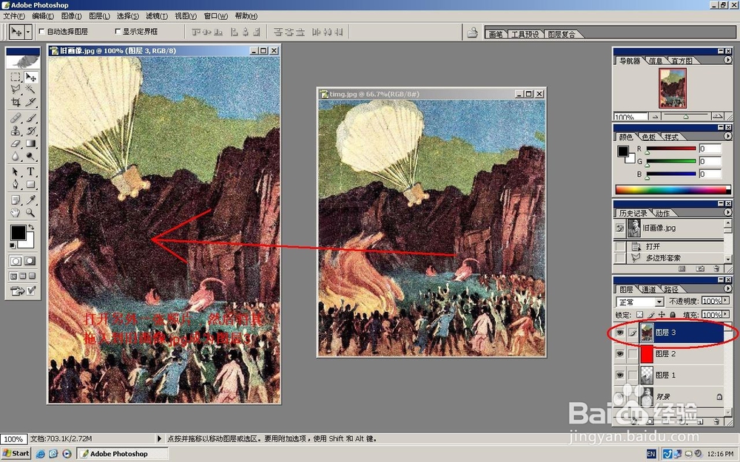
Task: Open History panel flyout menu
Action: (727, 213)
